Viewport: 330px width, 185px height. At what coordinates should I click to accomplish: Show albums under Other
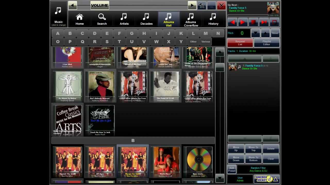coord(193,42)
